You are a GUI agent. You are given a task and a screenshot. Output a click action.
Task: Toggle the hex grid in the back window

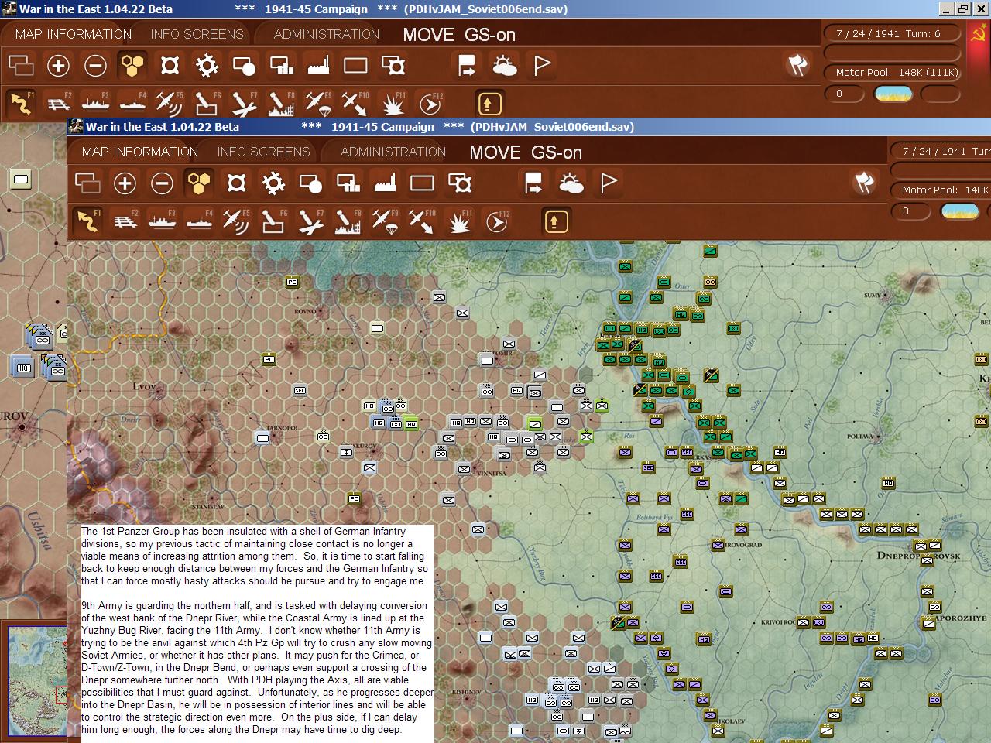click(x=132, y=66)
